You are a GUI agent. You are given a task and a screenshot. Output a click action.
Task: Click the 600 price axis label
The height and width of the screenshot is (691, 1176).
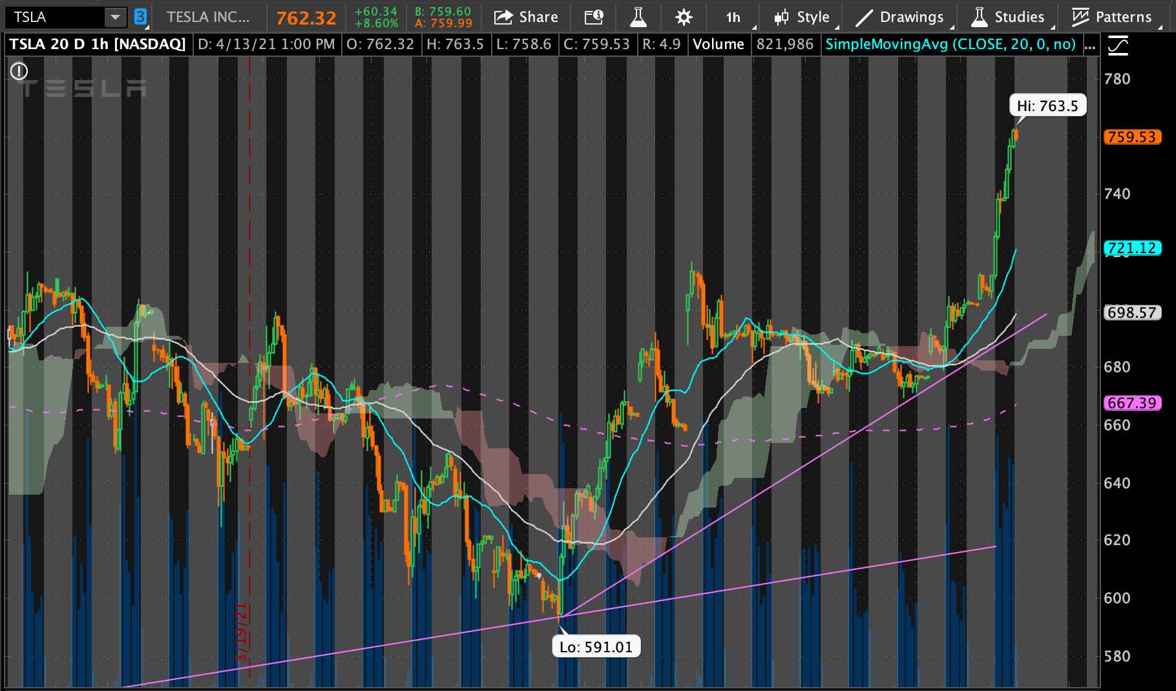click(x=1117, y=598)
